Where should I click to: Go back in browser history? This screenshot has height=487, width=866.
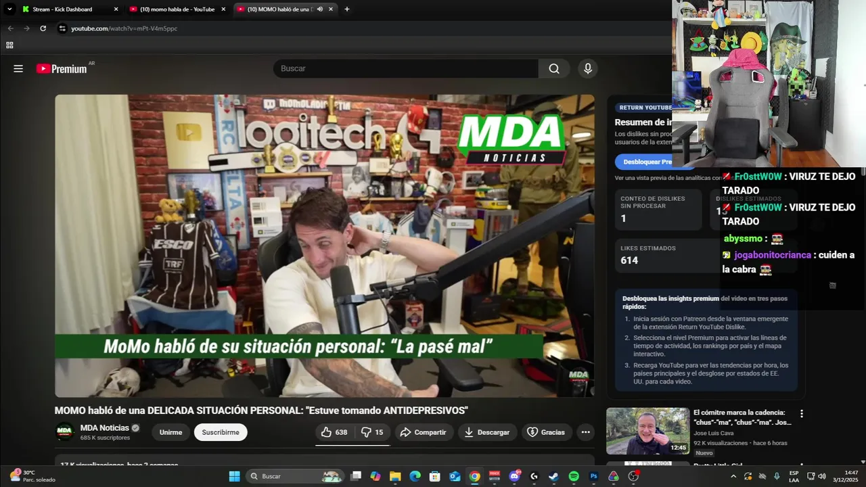[10, 28]
